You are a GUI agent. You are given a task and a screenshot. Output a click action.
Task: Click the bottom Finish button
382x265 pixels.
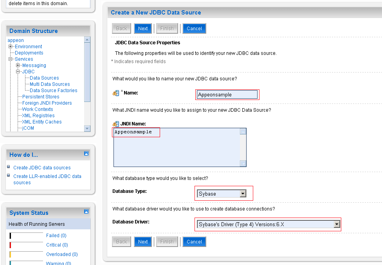167,242
